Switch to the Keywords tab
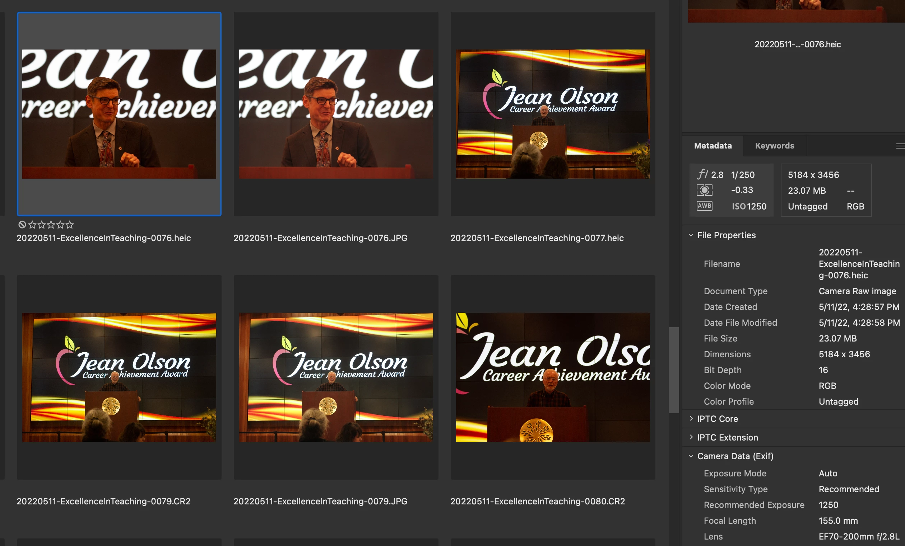The image size is (905, 546). pyautogui.click(x=774, y=146)
